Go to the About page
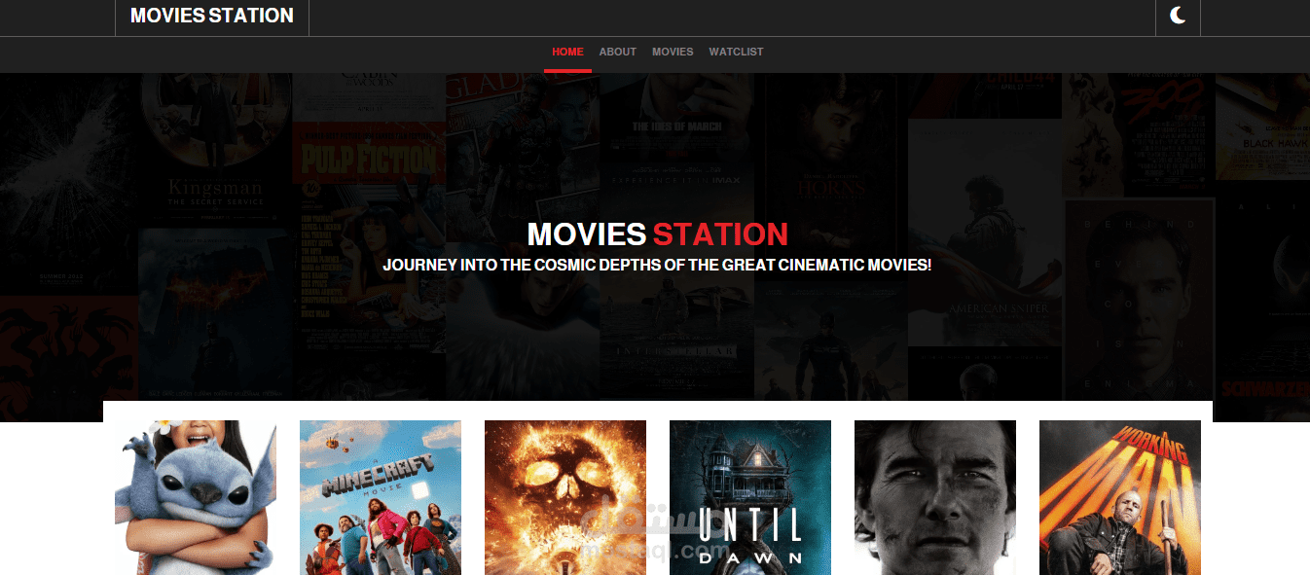This screenshot has height=575, width=1310. (x=617, y=52)
